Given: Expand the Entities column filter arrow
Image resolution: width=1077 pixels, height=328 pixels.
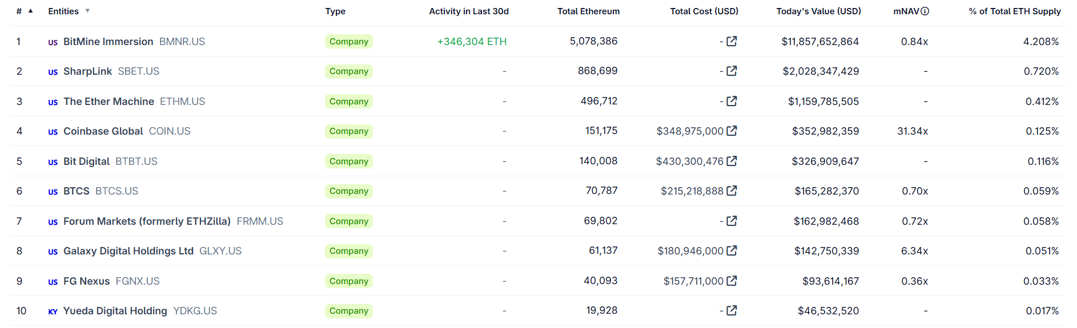Looking at the screenshot, I should [x=87, y=11].
